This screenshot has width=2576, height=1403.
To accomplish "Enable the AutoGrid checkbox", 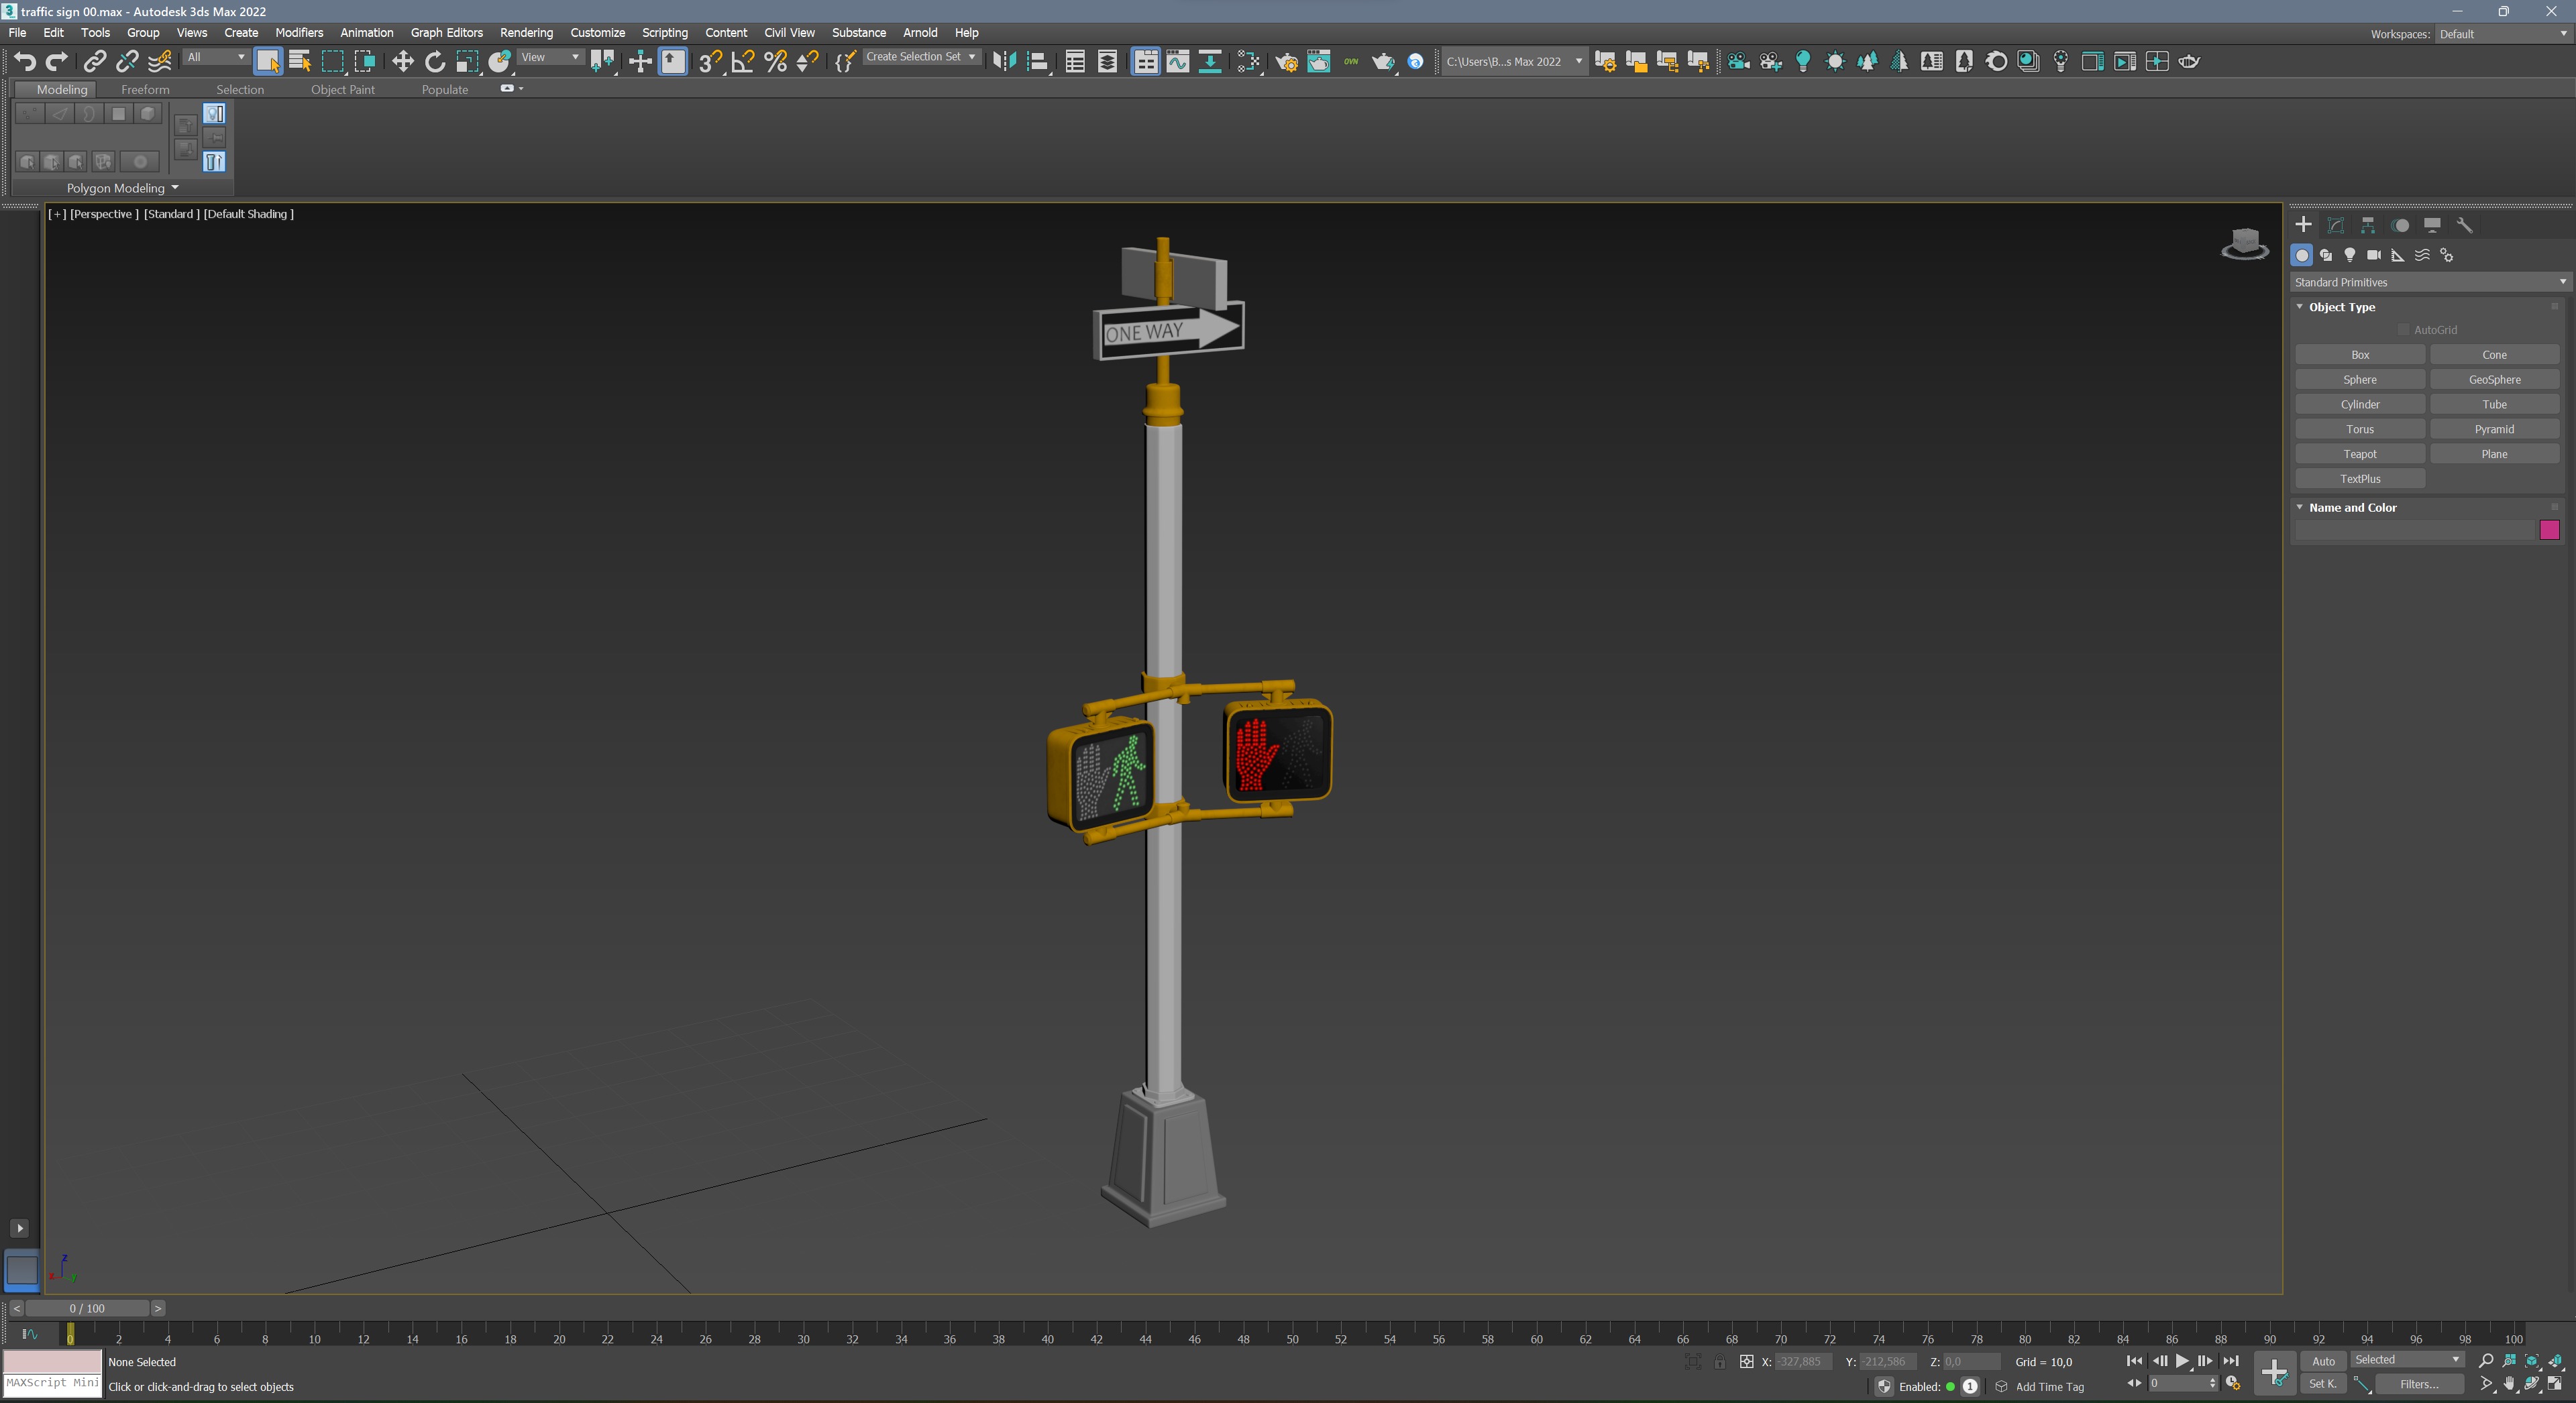I will pos(2403,330).
